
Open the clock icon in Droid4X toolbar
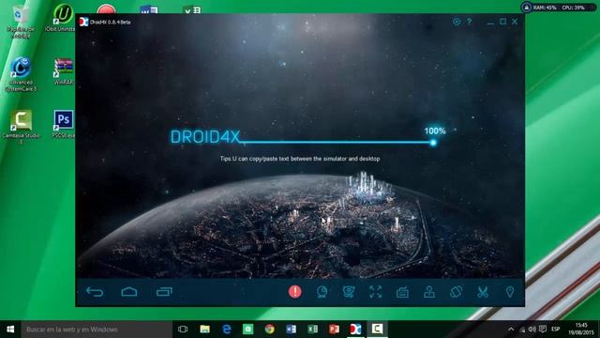click(x=322, y=292)
